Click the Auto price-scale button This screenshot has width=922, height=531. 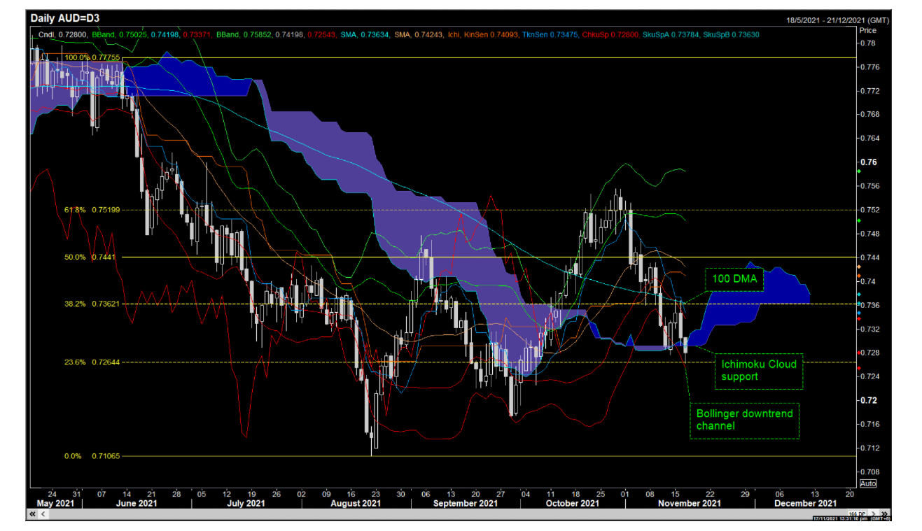pyautogui.click(x=867, y=483)
